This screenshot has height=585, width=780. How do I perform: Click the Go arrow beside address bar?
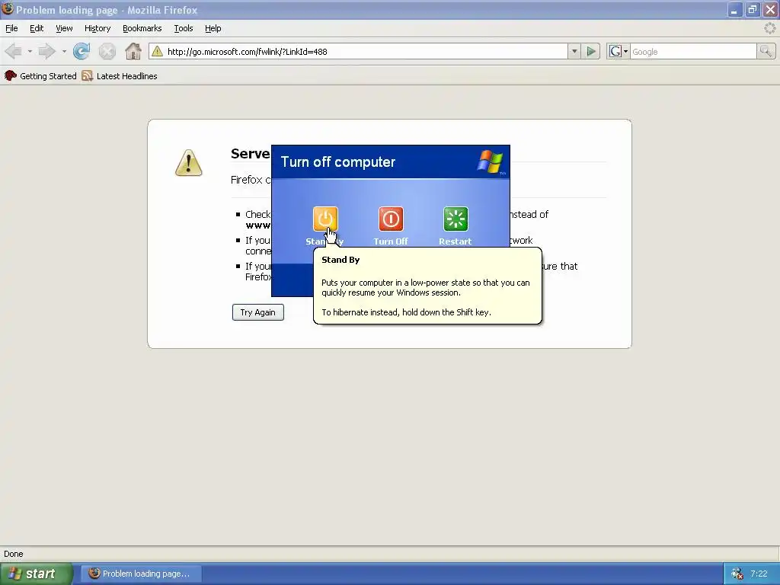pos(591,51)
